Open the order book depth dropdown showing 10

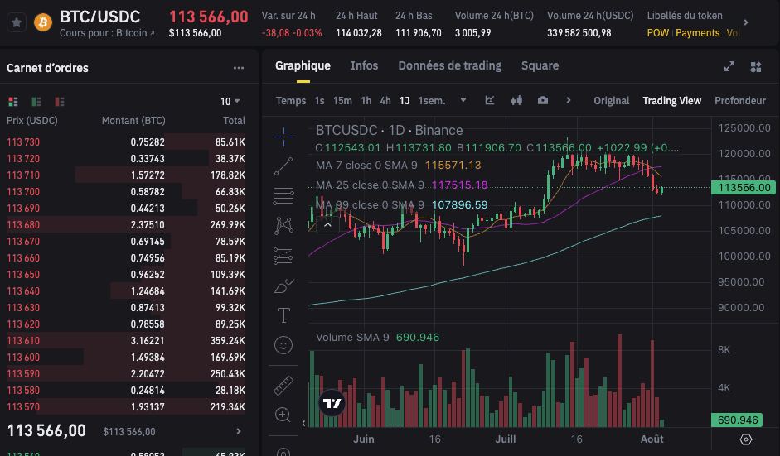230,101
